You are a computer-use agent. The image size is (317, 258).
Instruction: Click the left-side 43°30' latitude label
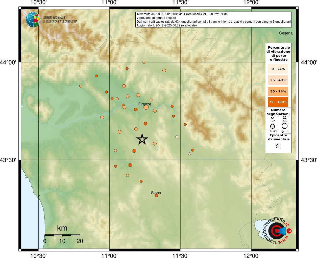(8, 160)
